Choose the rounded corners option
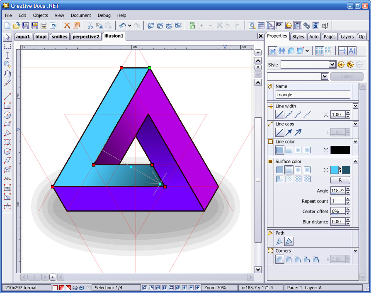The width and height of the screenshot is (371, 293). 289,260
